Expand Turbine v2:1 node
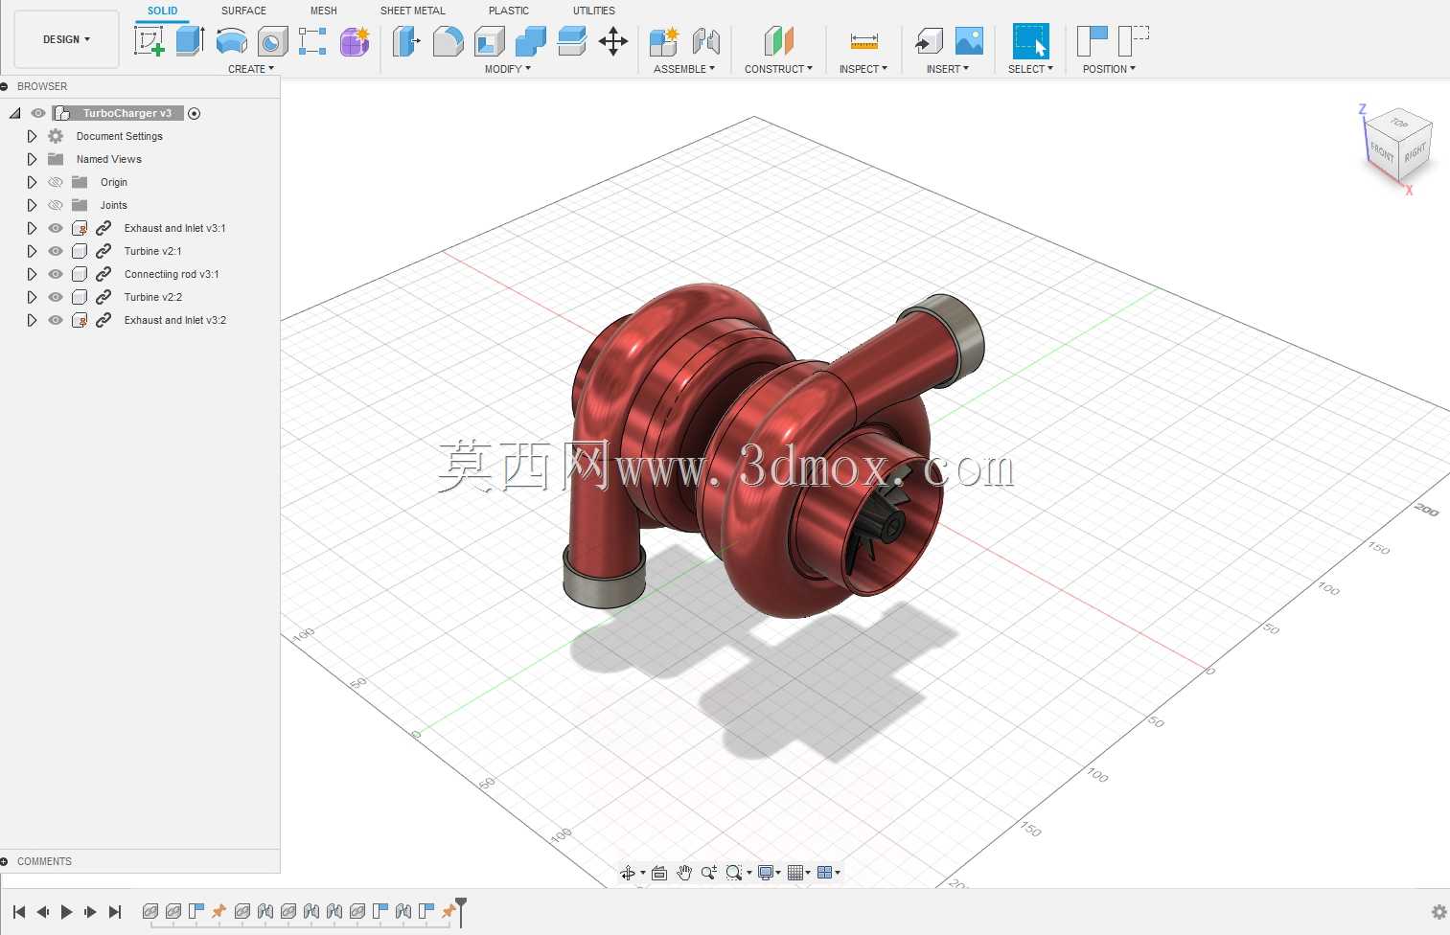The image size is (1450, 935). point(32,251)
